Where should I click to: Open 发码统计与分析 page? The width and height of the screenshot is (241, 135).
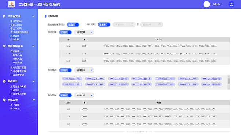click(x=18, y=86)
